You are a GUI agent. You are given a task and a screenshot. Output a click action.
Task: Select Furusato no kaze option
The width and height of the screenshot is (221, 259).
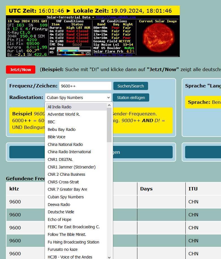62,249
